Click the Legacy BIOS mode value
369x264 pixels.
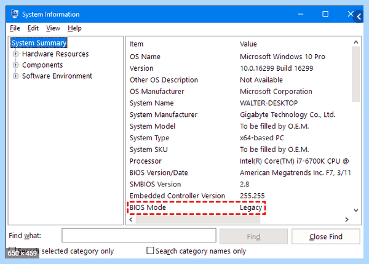click(251, 208)
